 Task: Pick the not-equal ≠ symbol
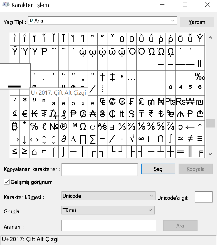point(190,139)
